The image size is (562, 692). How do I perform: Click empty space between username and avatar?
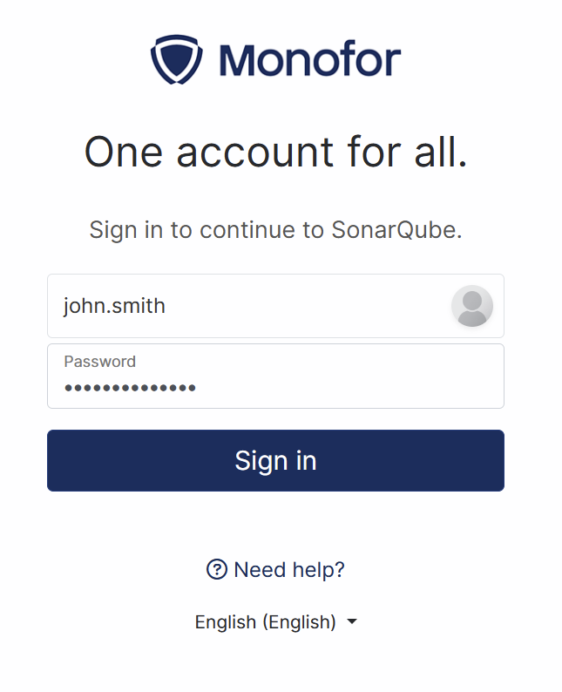(305, 306)
